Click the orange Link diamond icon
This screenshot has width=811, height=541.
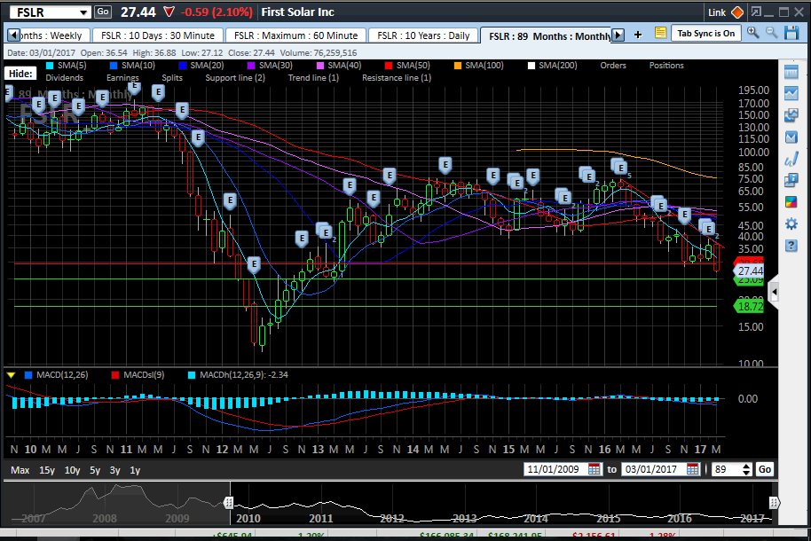pyautogui.click(x=737, y=12)
